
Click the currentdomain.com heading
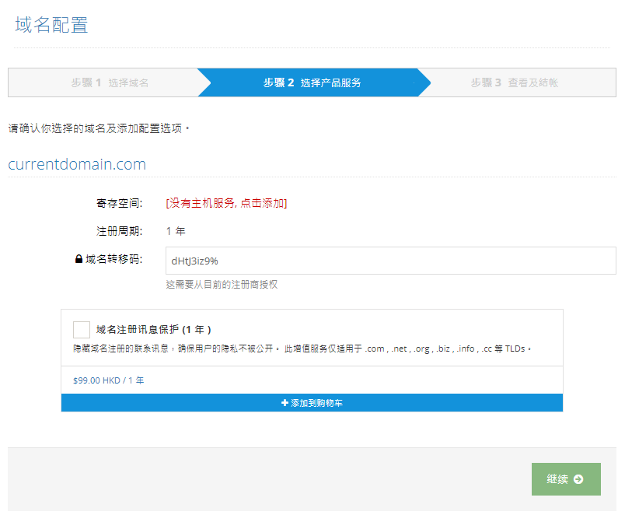click(x=77, y=164)
